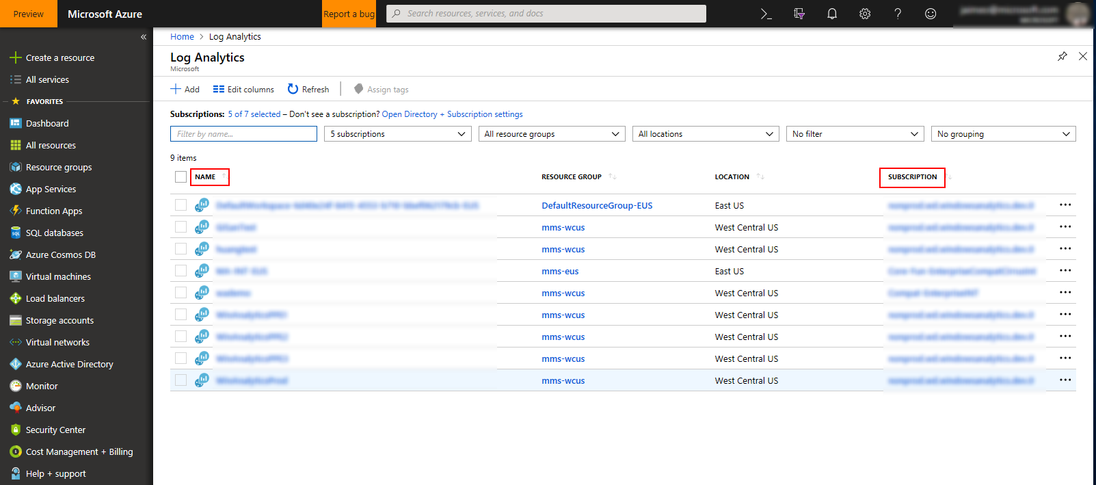Viewport: 1096px width, 485px height.
Task: Open the directory and subscription filter icon
Action: (799, 14)
